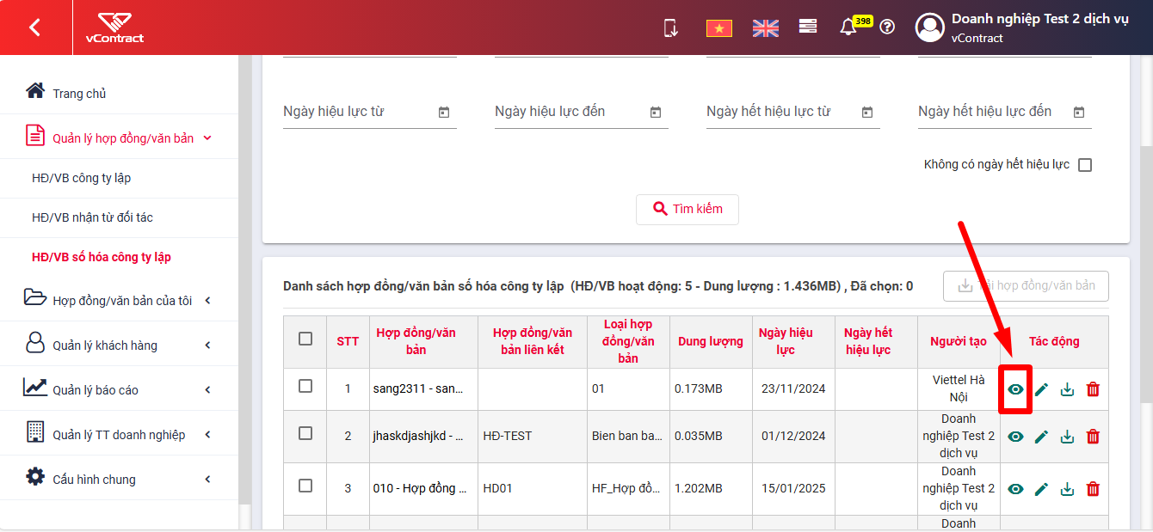Open the vContract logo home
This screenshot has width=1153, height=532.
click(x=114, y=28)
